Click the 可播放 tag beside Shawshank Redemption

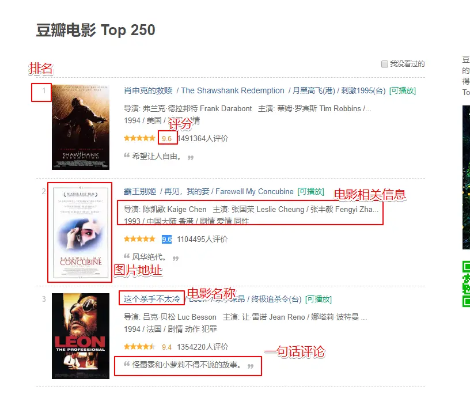402,90
